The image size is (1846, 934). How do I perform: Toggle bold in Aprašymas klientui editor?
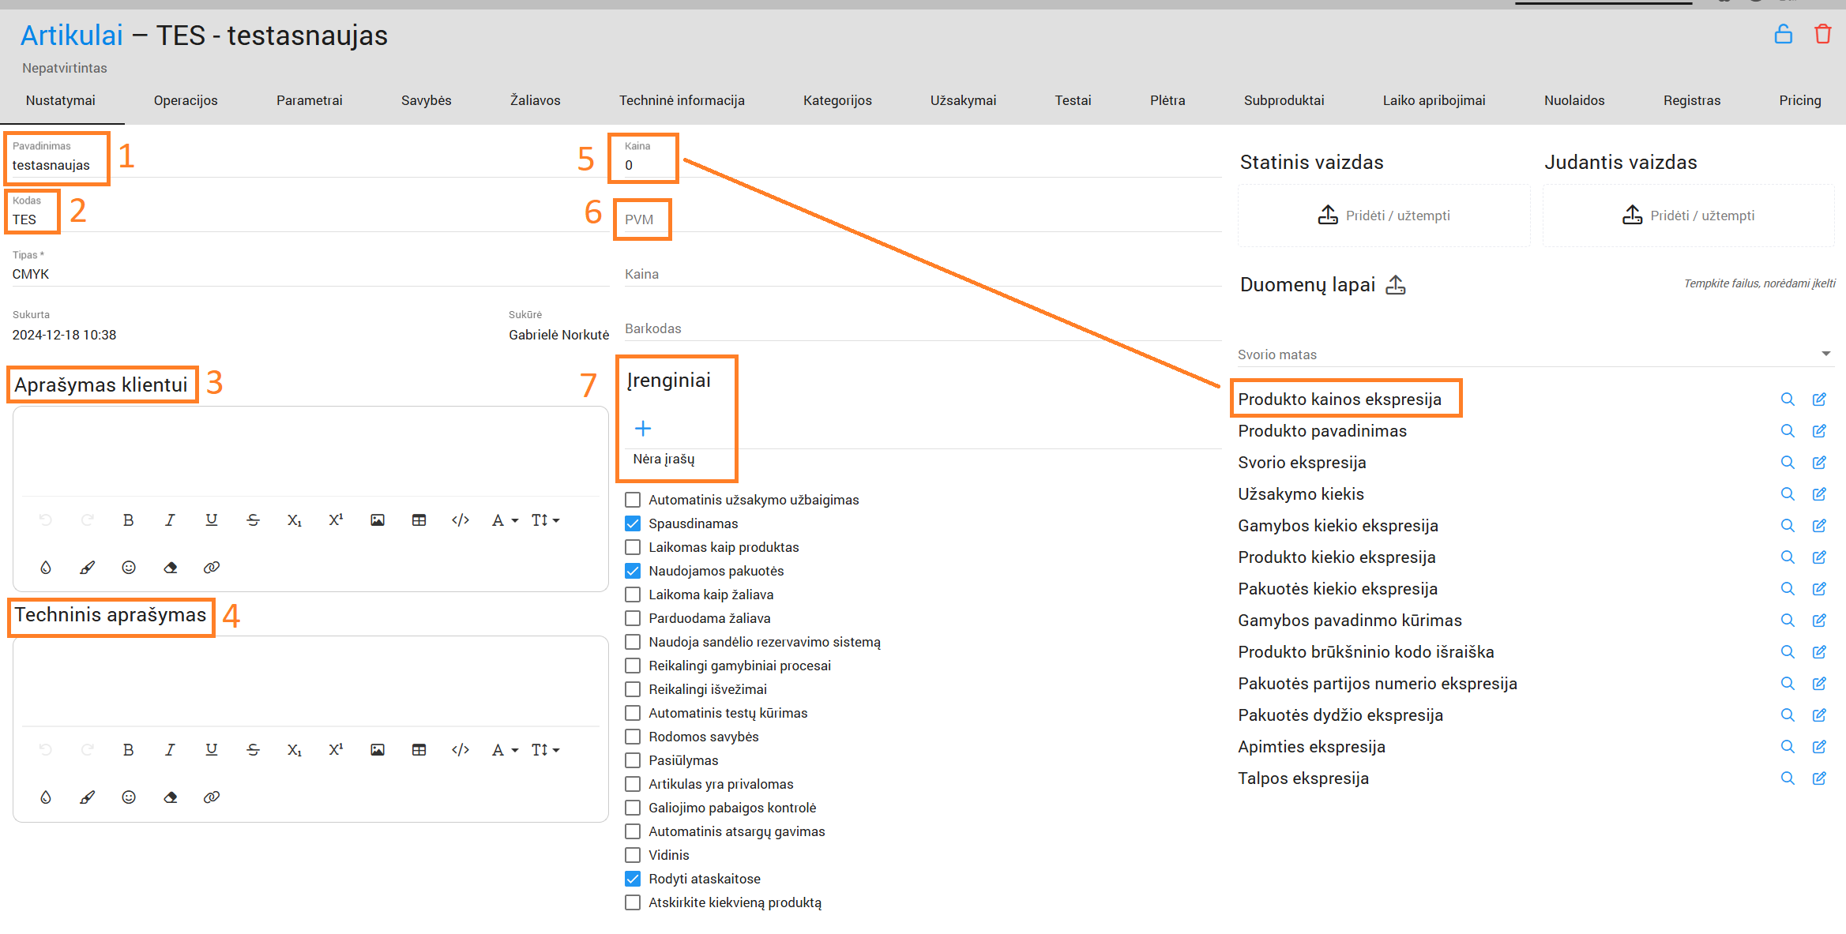point(128,520)
